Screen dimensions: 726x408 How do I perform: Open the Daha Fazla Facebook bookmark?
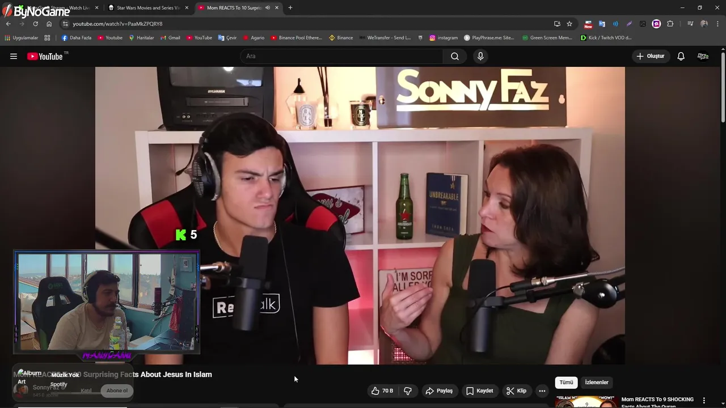(x=76, y=38)
